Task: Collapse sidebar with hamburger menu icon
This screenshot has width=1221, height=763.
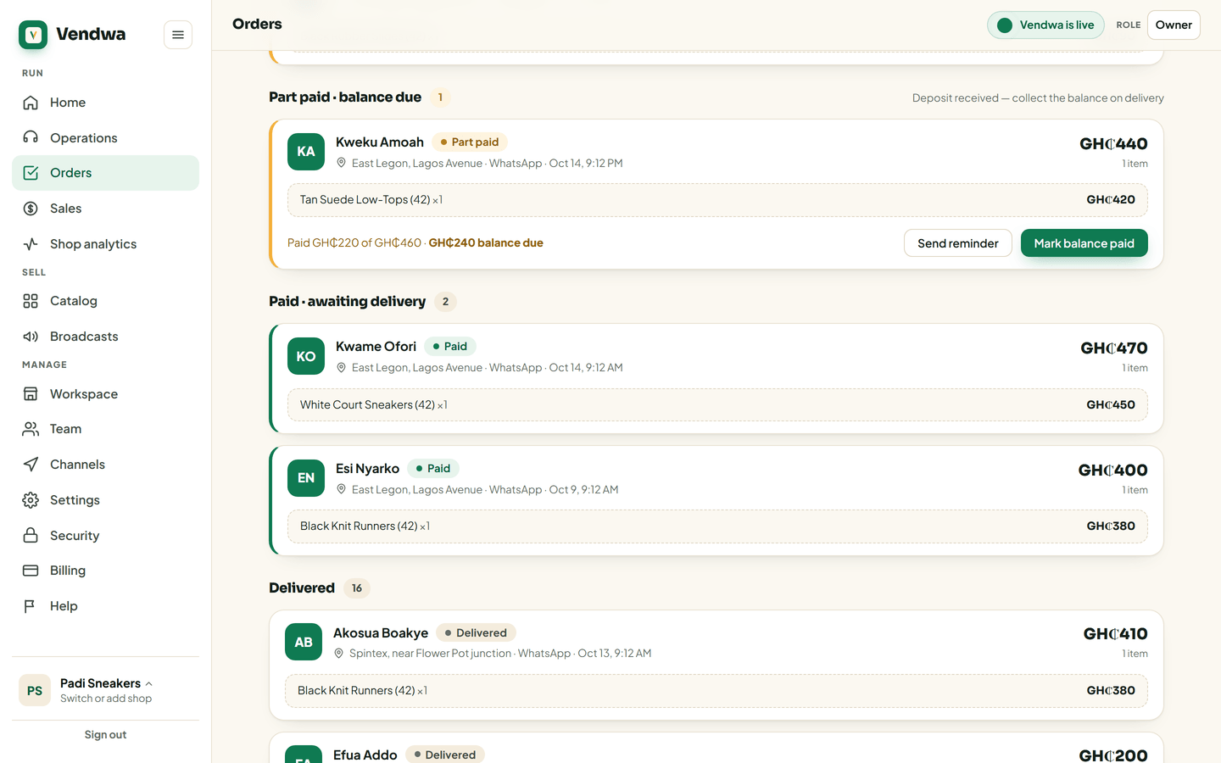Action: click(178, 35)
